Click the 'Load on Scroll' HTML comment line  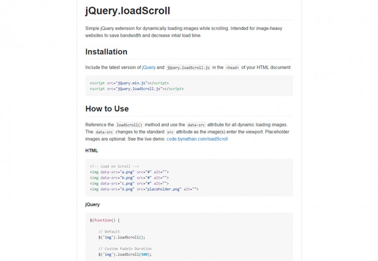point(114,166)
